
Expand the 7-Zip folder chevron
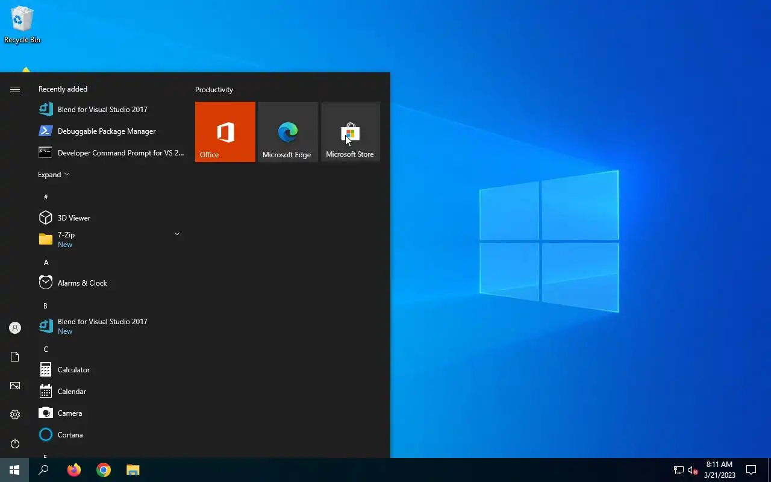coord(177,234)
